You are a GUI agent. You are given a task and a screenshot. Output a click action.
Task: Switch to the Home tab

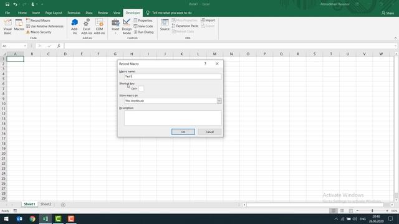22,12
